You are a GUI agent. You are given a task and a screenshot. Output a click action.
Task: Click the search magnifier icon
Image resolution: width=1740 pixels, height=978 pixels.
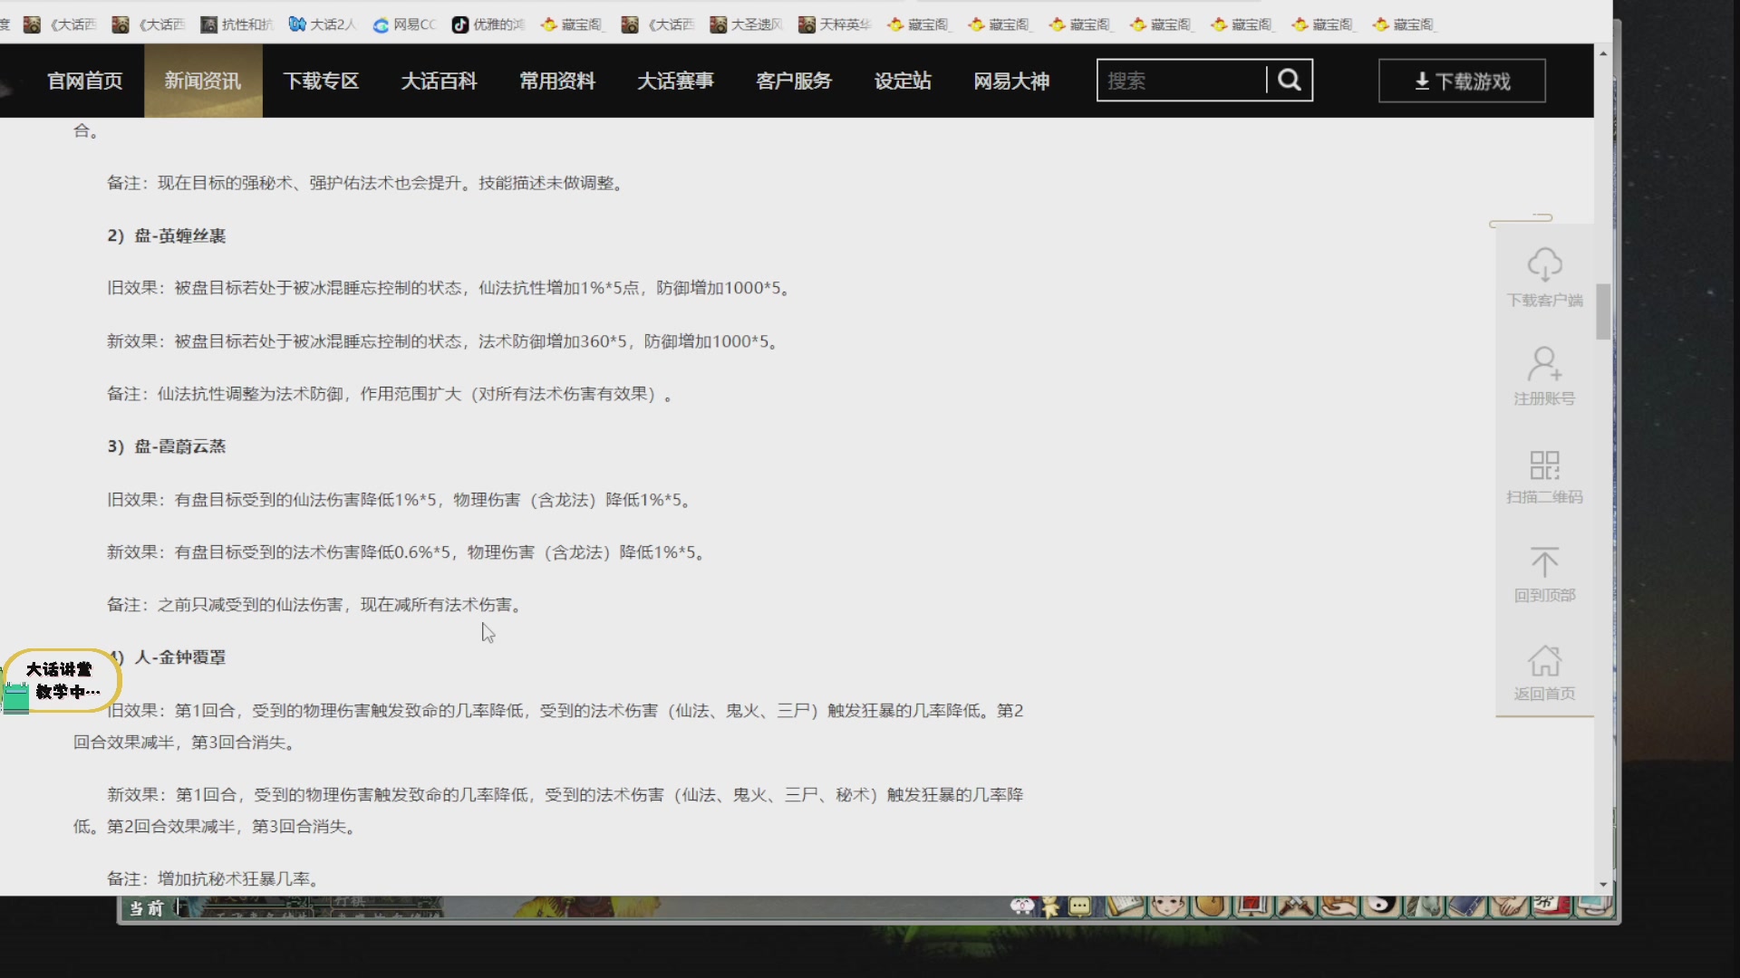coord(1290,80)
